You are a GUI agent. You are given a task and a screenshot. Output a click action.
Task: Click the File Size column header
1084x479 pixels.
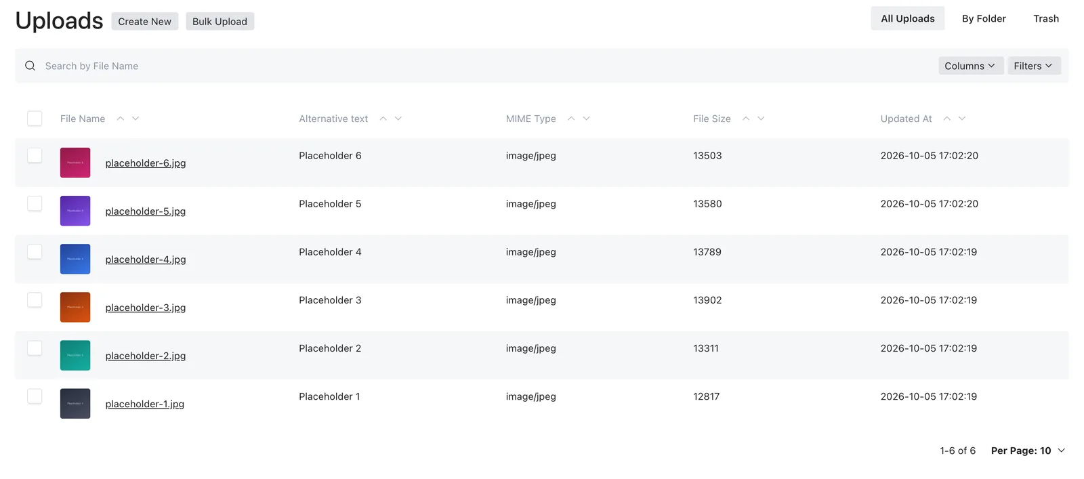711,119
